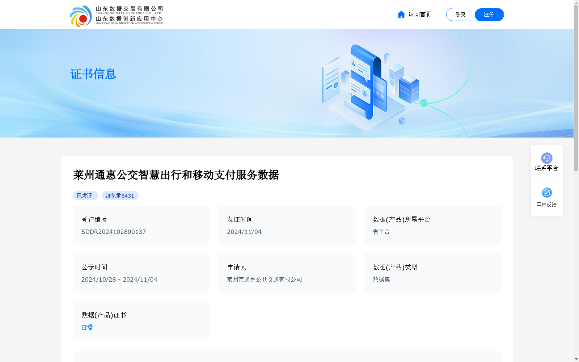Click the title 莱州通惠公交智慧出行和移动支付服务数据
Screen dimensions: 579x362
point(176,175)
